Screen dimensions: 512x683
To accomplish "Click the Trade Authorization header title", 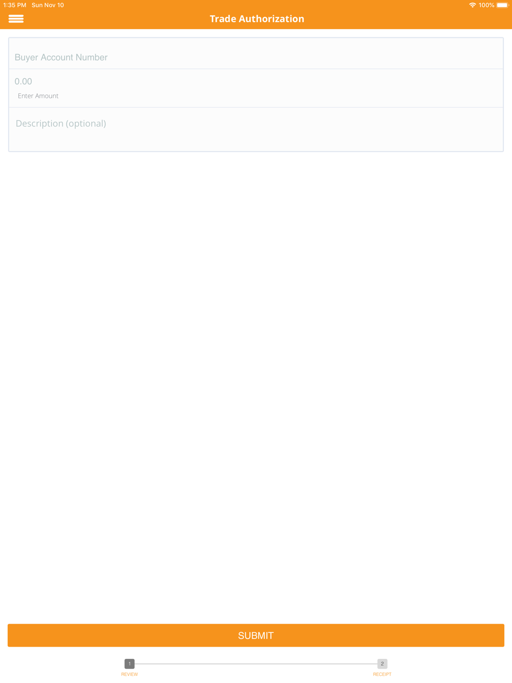I will [257, 19].
